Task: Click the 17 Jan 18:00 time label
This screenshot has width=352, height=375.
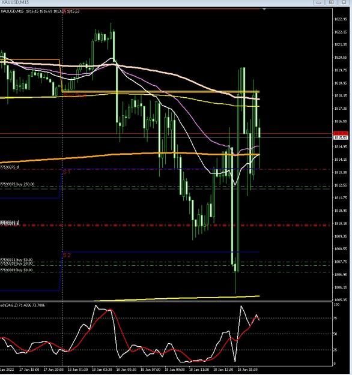Action: click(x=29, y=370)
